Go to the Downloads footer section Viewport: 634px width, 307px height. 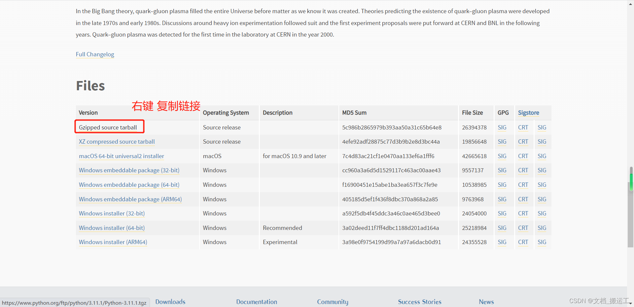click(x=170, y=302)
